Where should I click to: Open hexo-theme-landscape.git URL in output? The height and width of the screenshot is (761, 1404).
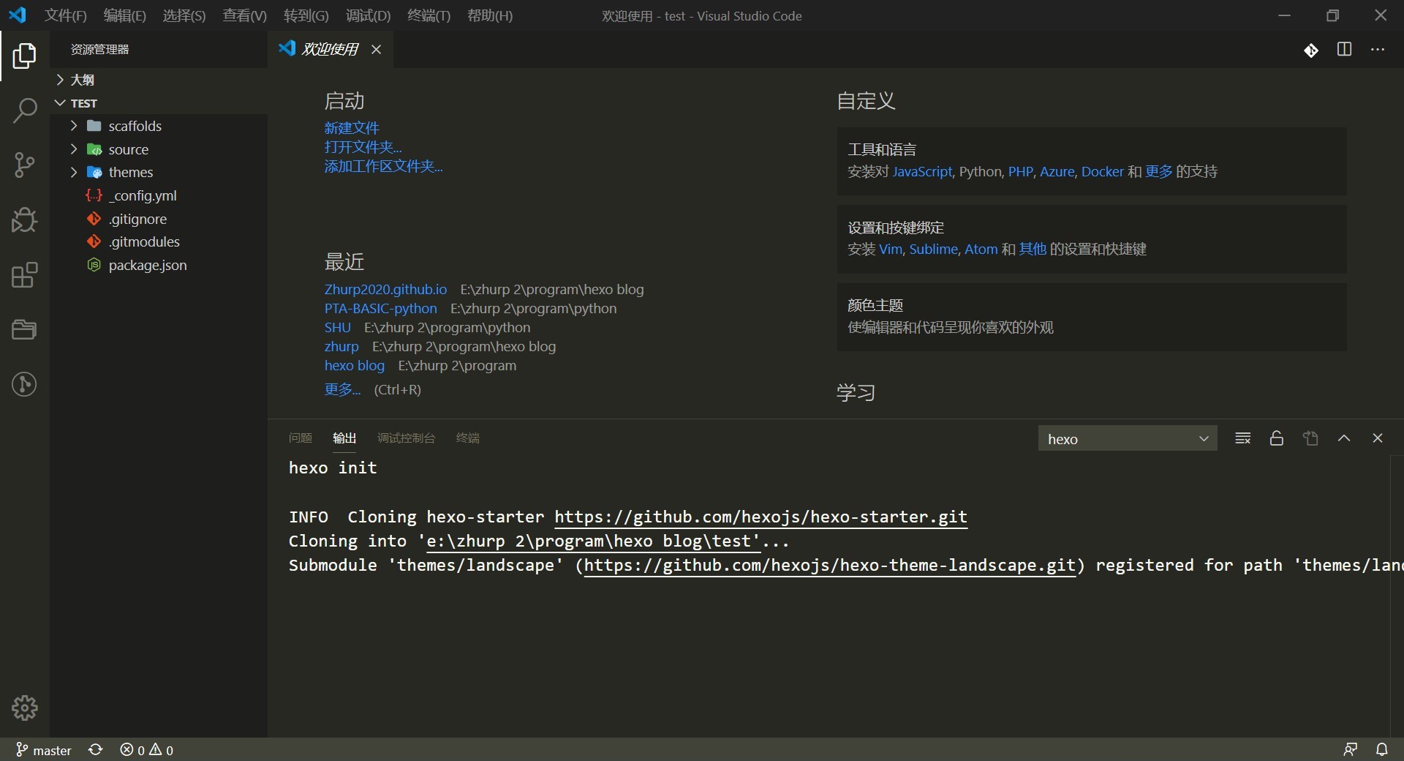(830, 566)
